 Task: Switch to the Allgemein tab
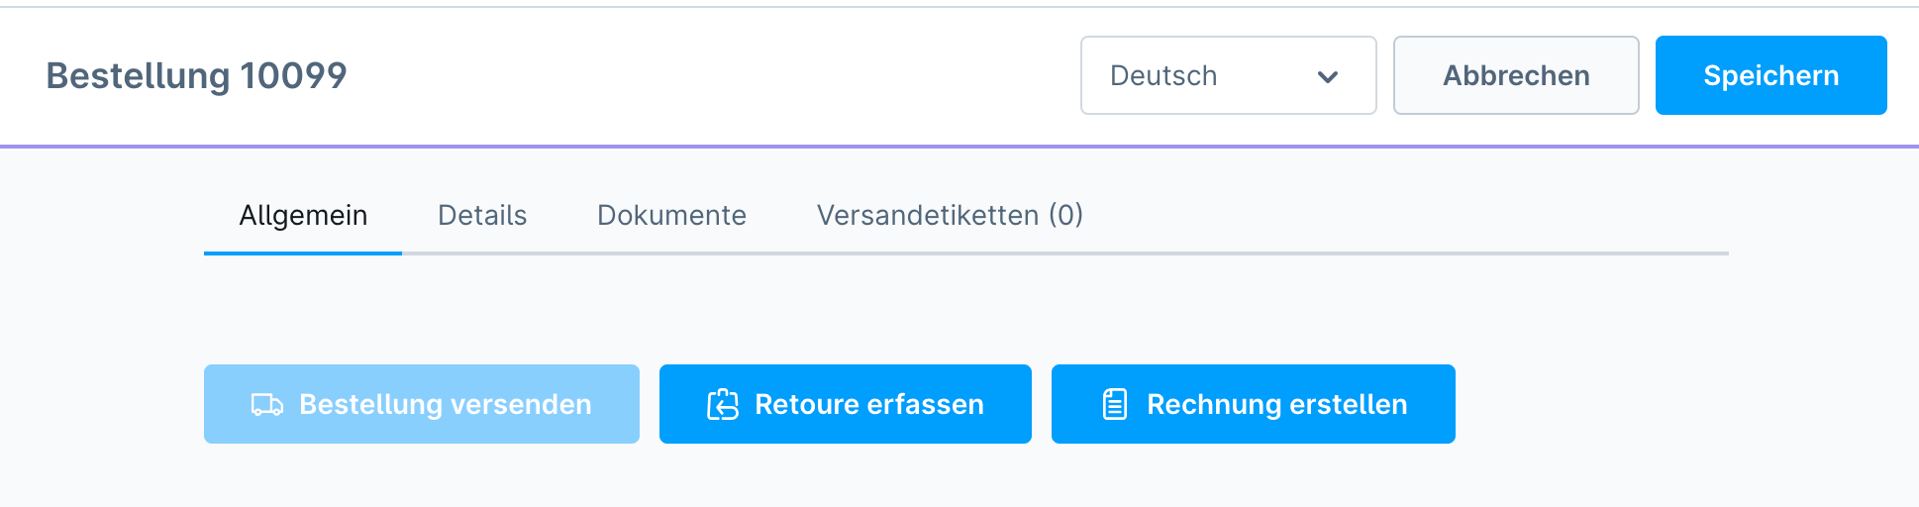pos(303,216)
